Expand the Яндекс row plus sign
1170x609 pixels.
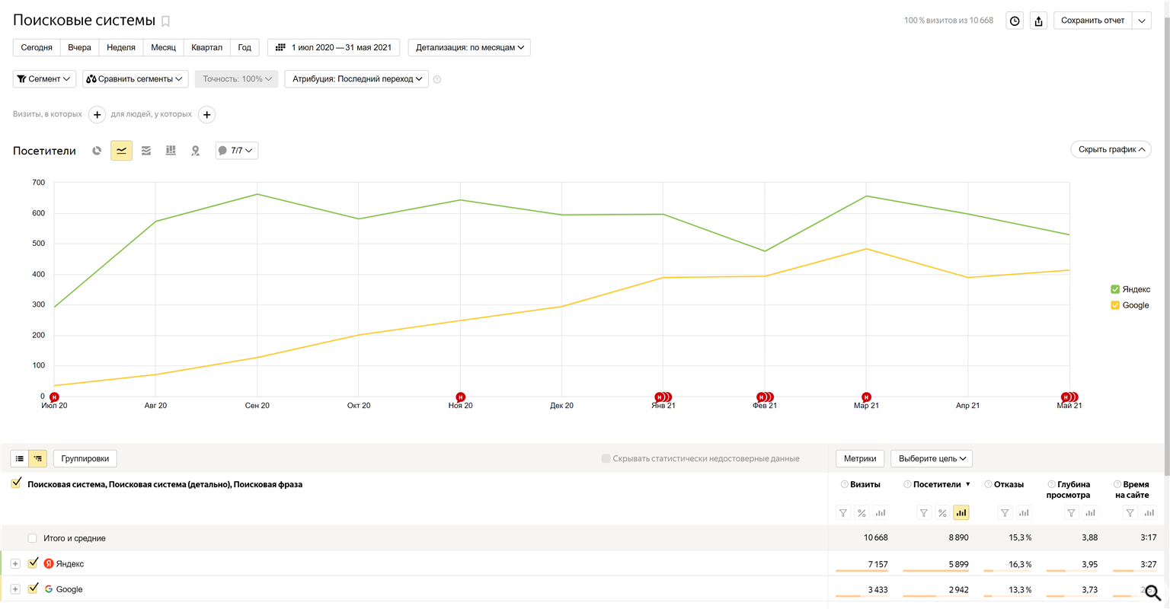point(15,564)
